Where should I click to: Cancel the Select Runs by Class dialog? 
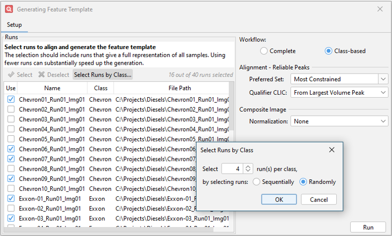tap(319, 199)
